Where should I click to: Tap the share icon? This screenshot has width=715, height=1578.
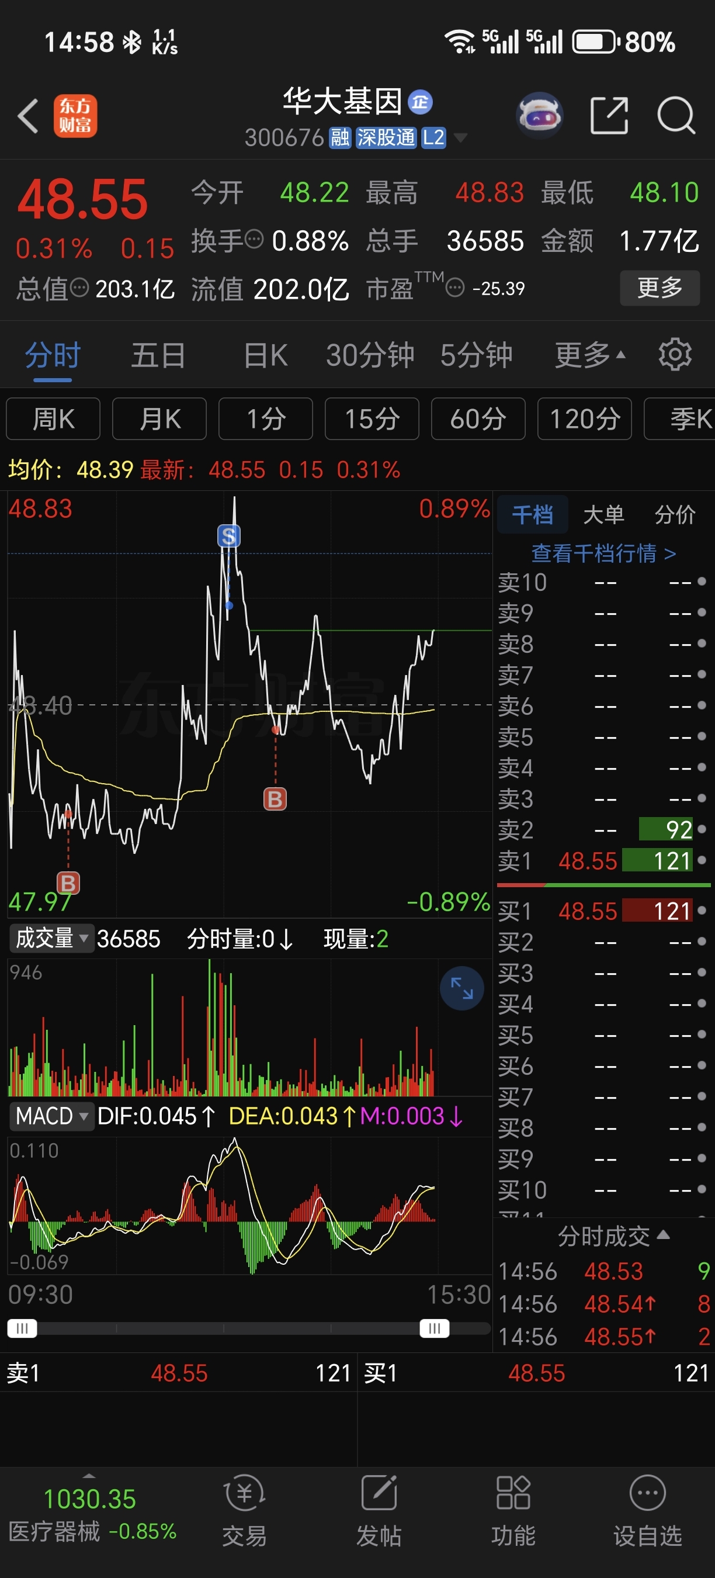[x=609, y=115]
